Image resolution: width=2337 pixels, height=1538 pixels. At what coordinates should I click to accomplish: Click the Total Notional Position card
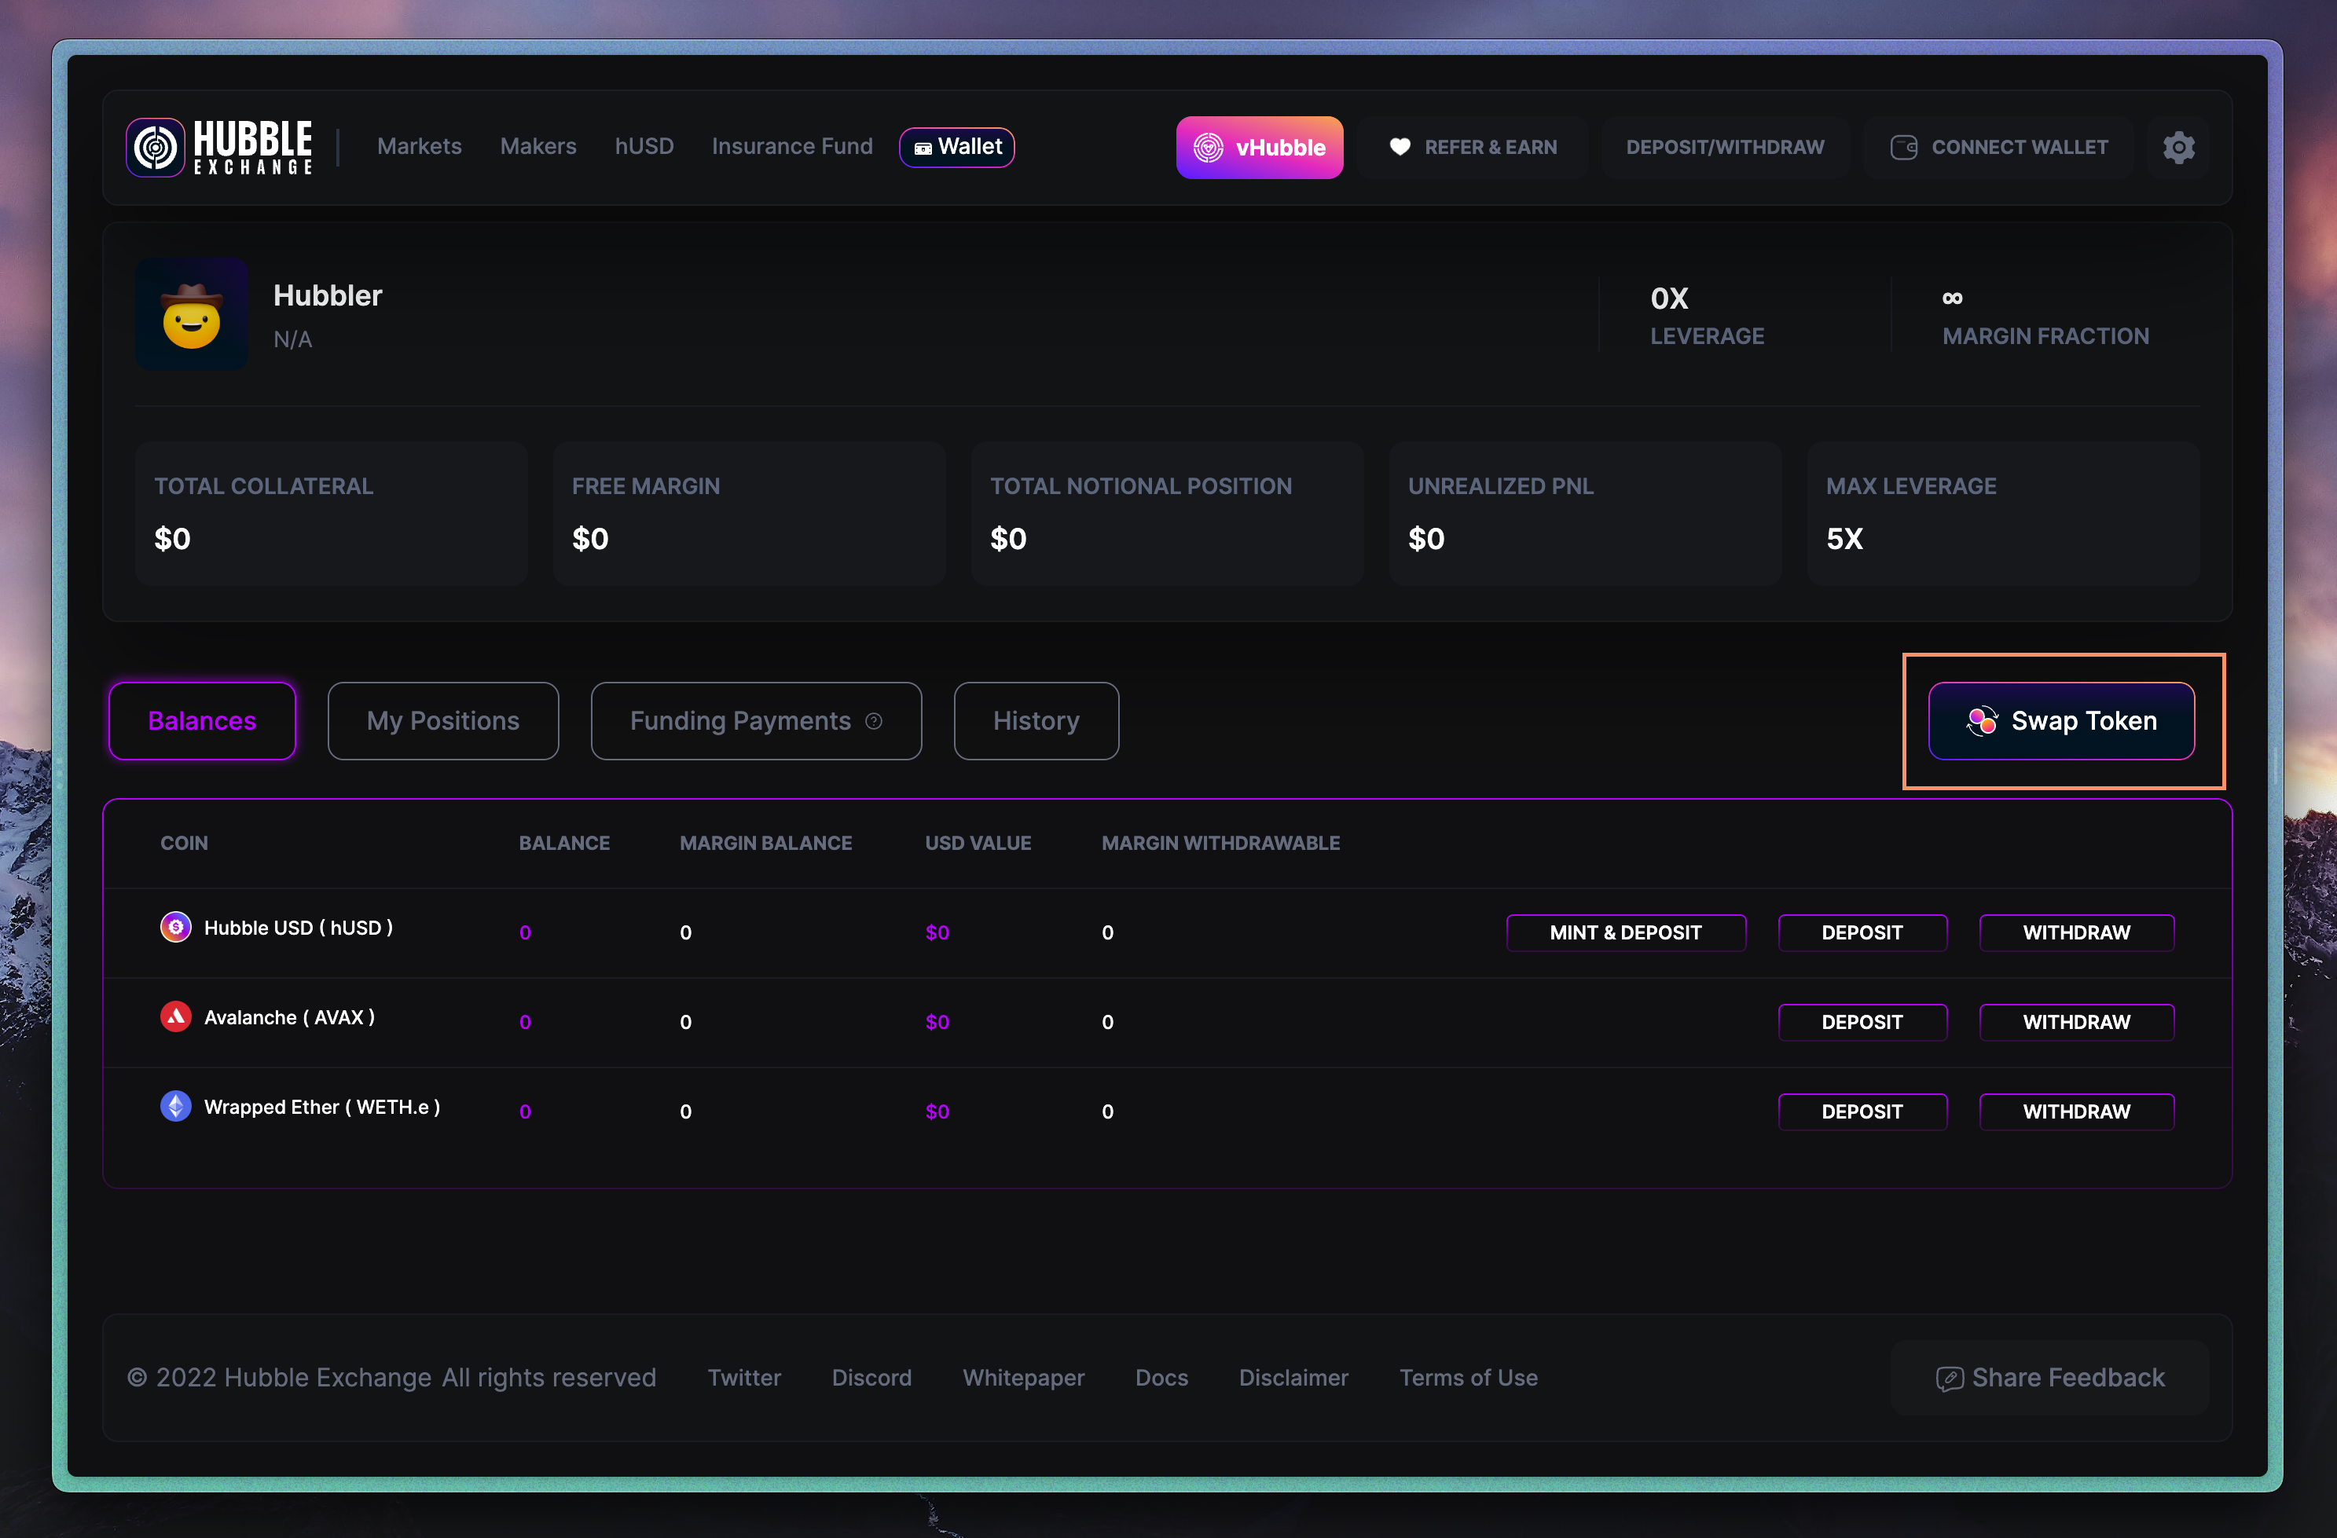click(x=1167, y=513)
